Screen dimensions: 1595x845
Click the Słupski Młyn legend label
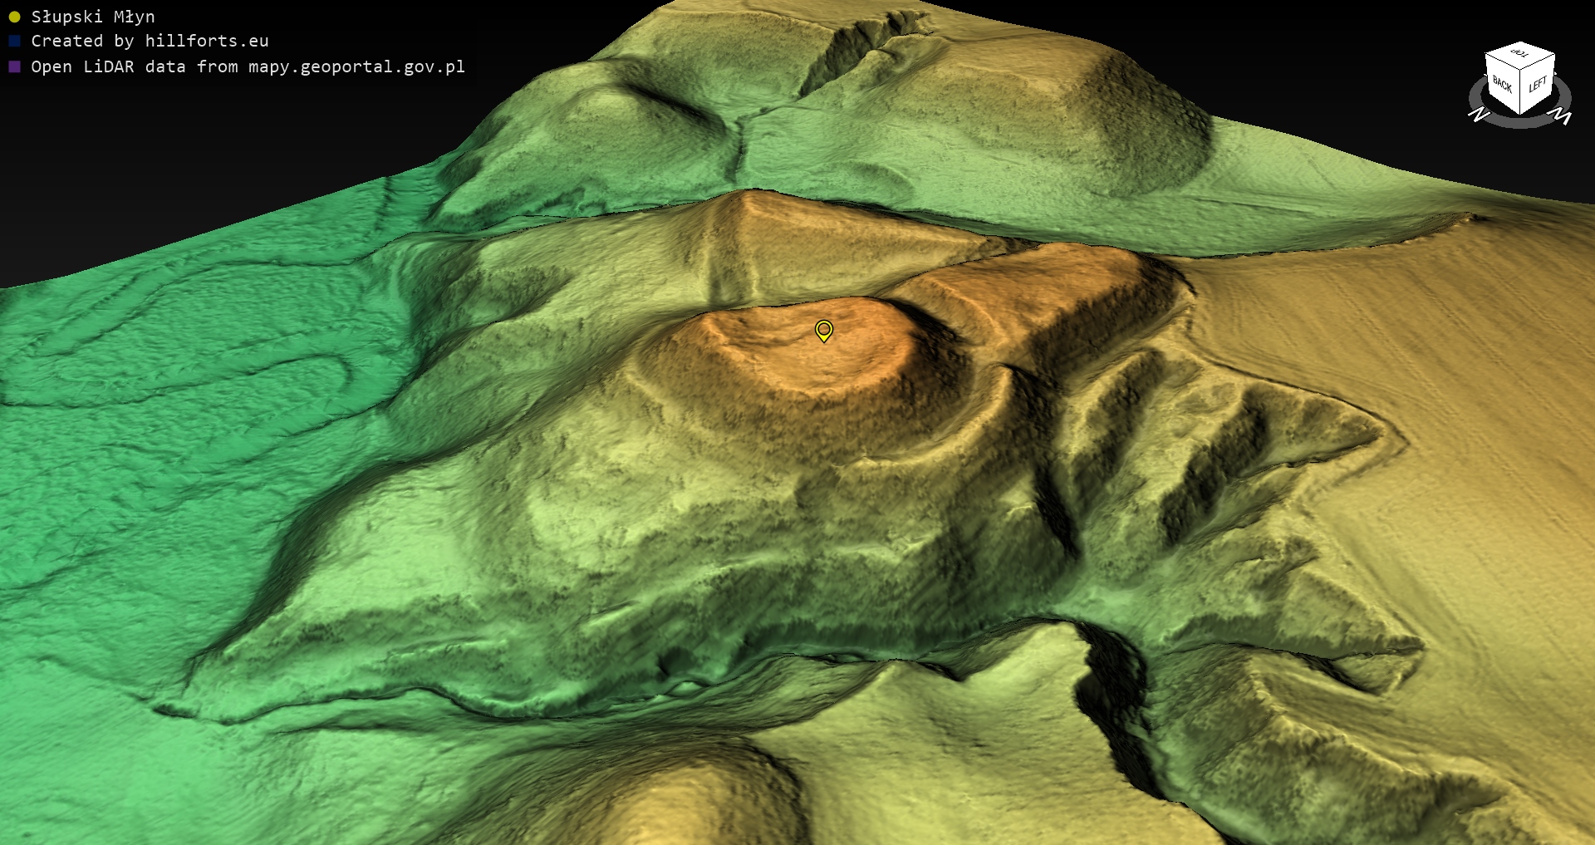(x=93, y=17)
